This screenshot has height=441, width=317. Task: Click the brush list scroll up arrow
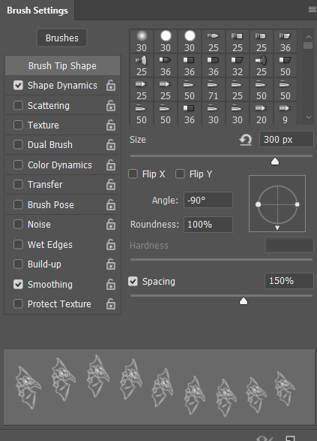pyautogui.click(x=309, y=37)
